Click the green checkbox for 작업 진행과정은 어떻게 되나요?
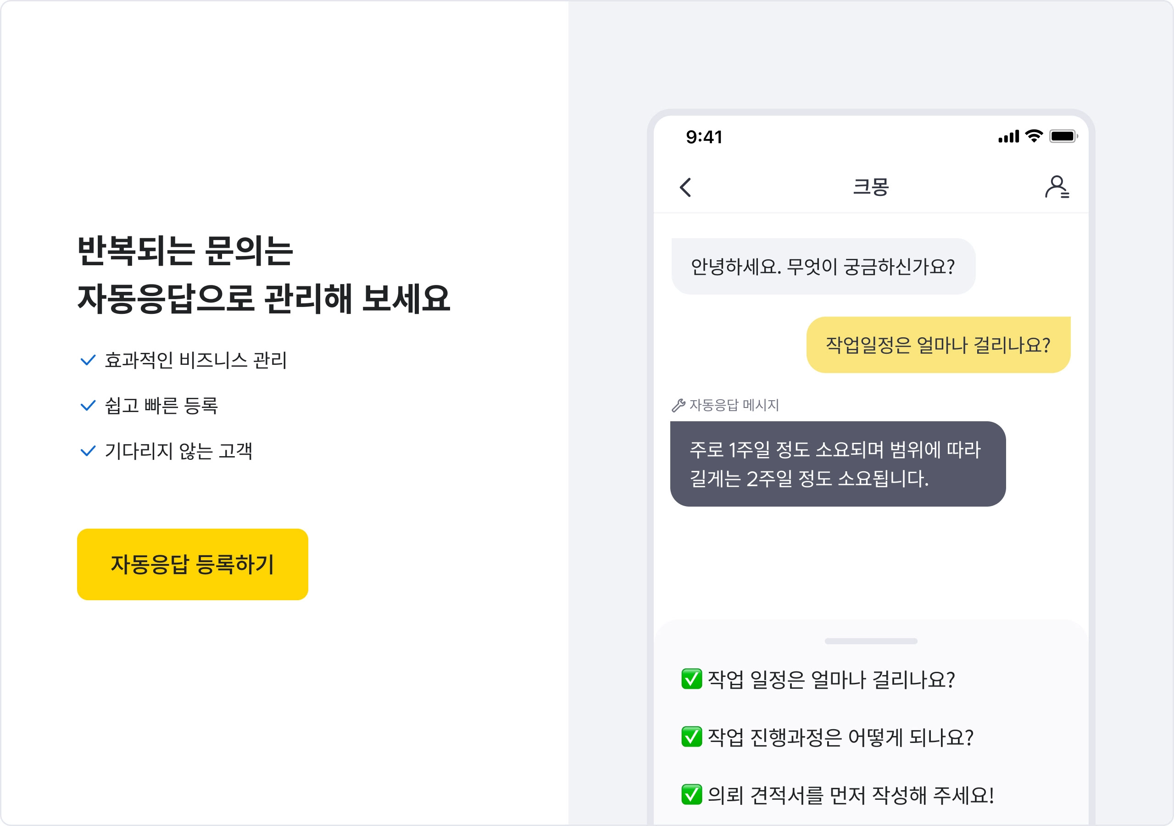Screen dimensions: 1174x826 (691, 737)
